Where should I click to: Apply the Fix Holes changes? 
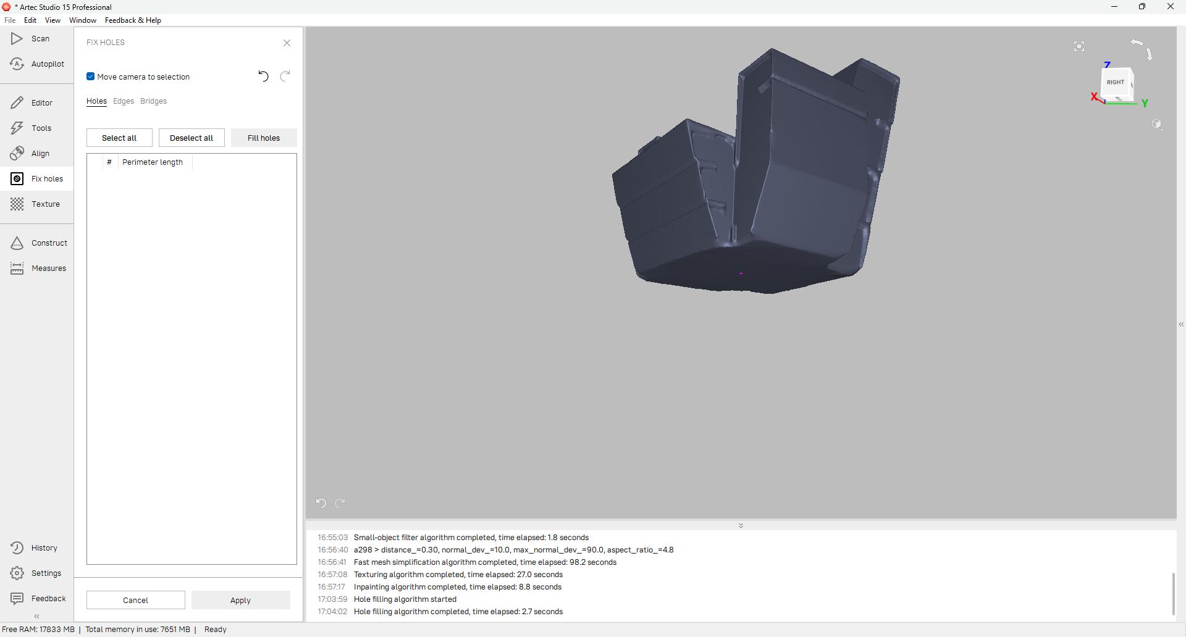tap(240, 600)
